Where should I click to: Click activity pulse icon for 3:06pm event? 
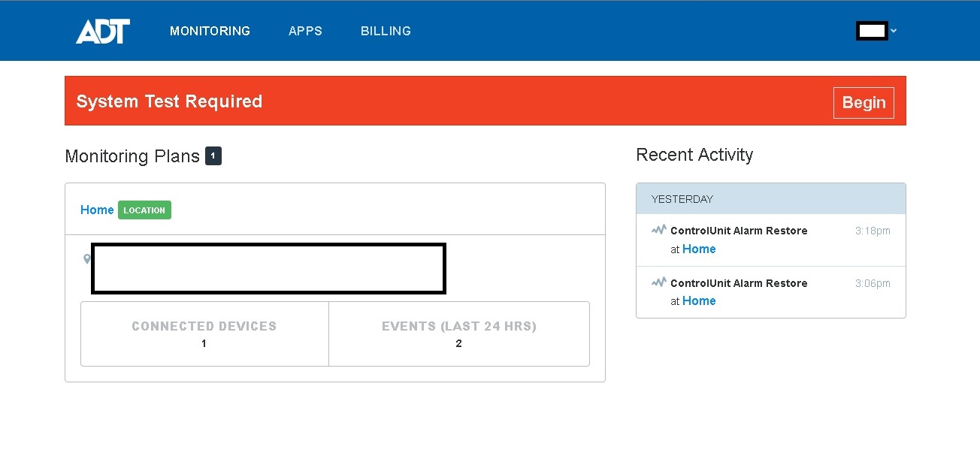[x=659, y=282]
